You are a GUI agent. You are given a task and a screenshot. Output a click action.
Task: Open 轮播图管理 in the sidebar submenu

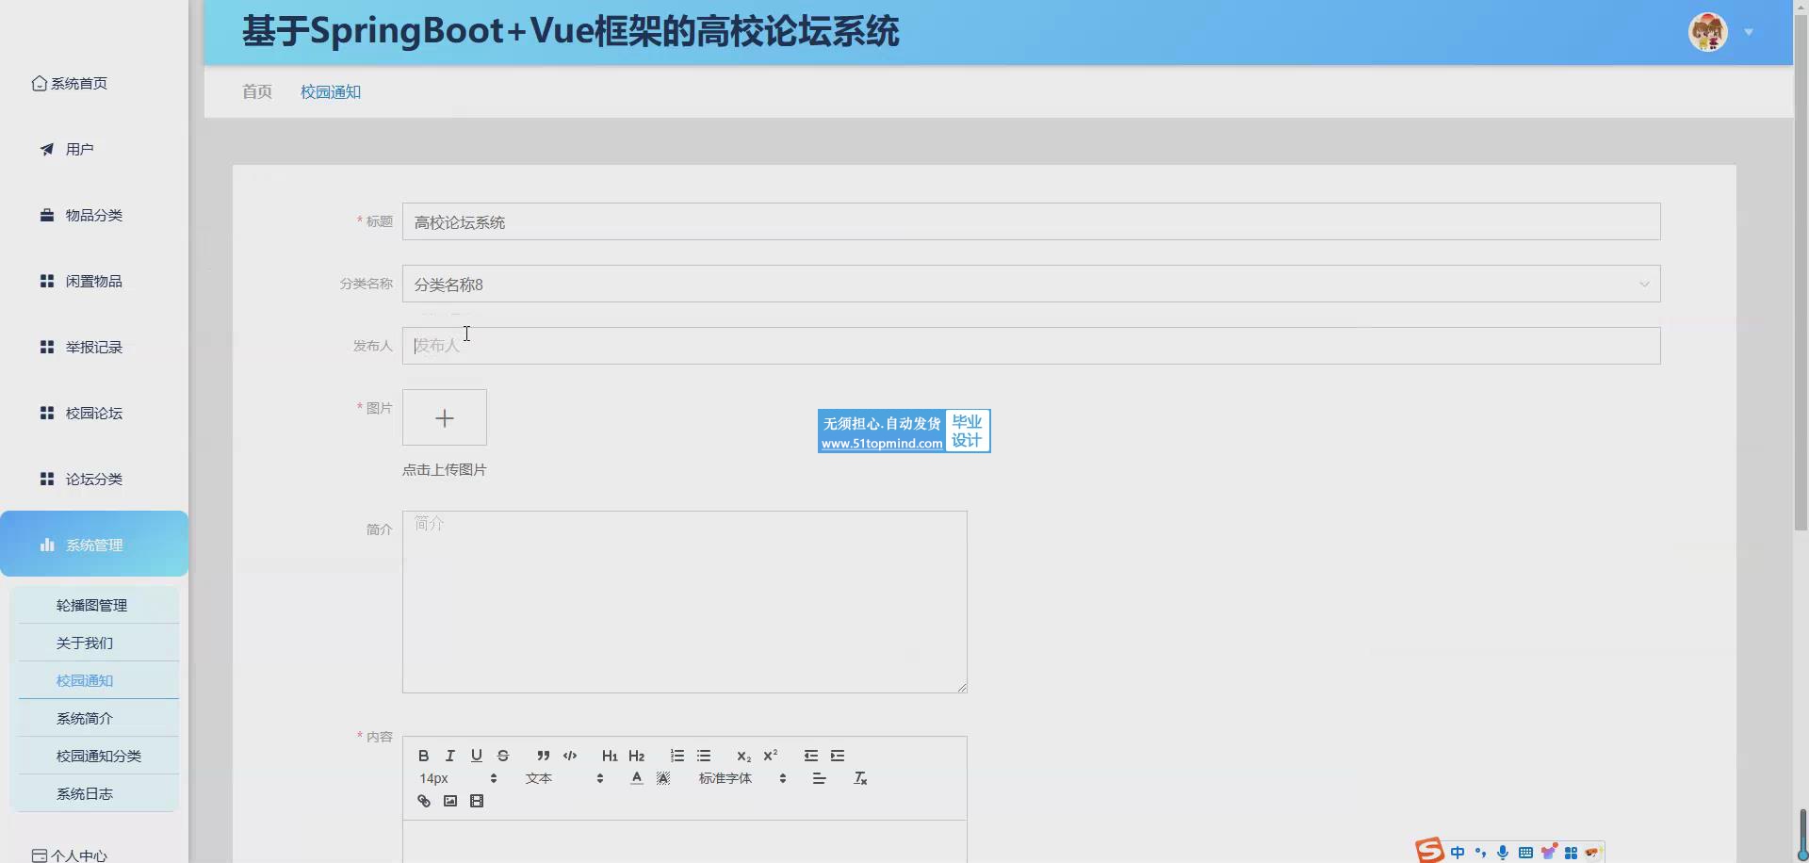pos(91,605)
